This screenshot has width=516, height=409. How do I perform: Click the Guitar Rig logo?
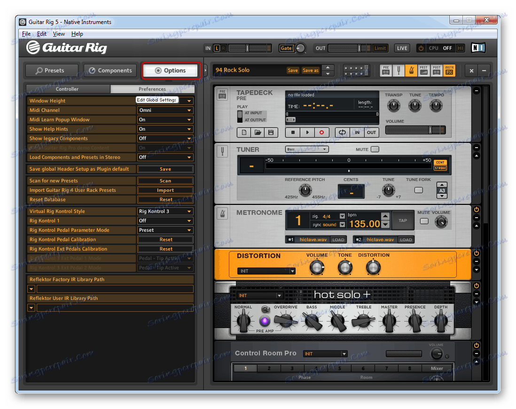tap(66, 48)
